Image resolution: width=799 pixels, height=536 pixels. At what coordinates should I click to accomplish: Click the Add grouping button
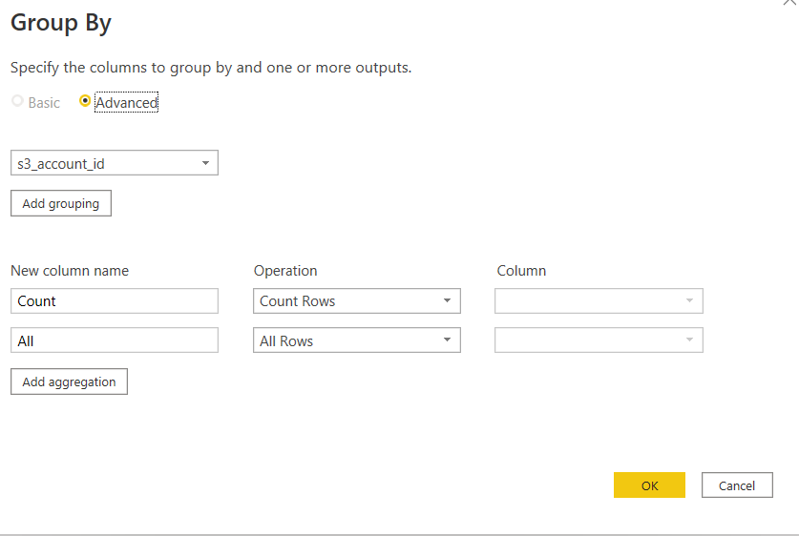pos(61,203)
